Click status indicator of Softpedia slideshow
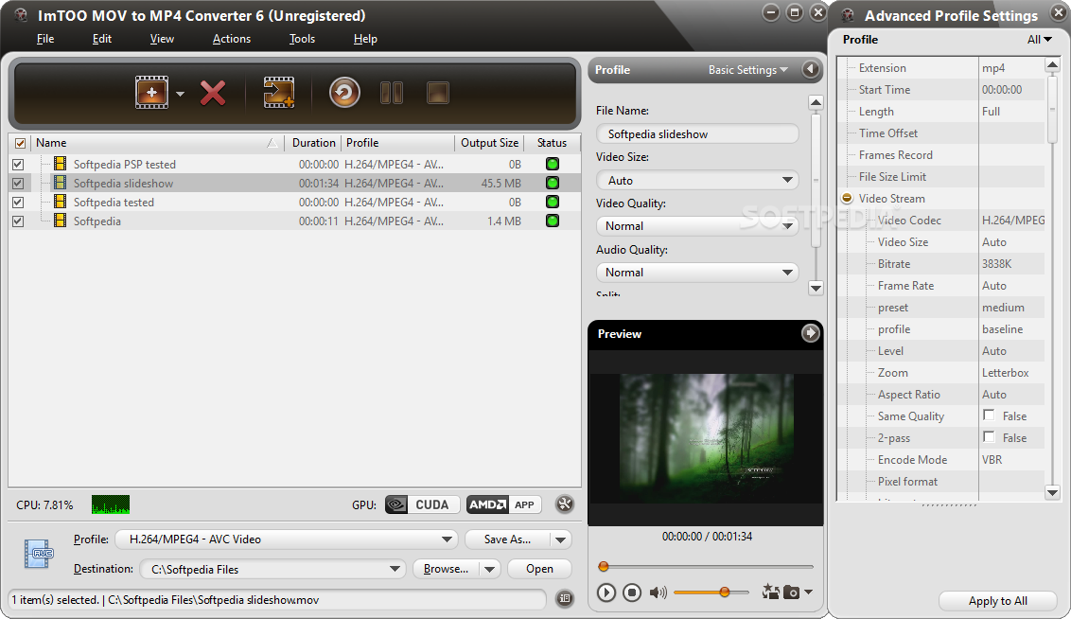 tap(552, 183)
